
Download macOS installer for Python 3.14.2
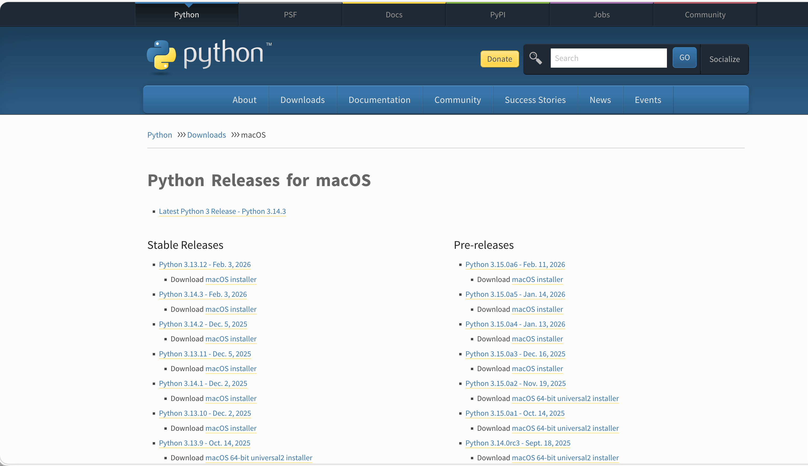point(231,339)
